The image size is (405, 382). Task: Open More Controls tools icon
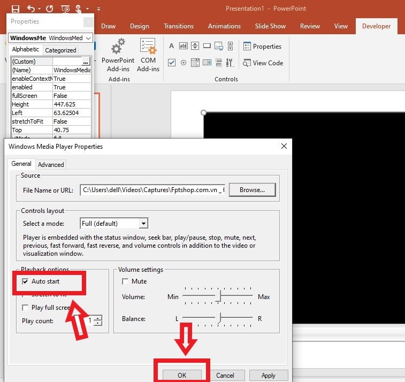pos(230,63)
